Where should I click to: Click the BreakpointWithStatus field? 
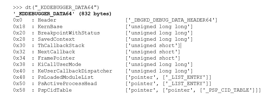69,33
